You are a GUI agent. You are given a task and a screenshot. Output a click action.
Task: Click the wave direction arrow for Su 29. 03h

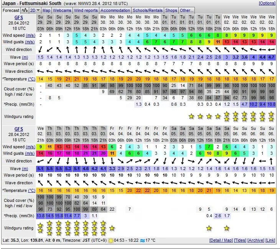41,72
